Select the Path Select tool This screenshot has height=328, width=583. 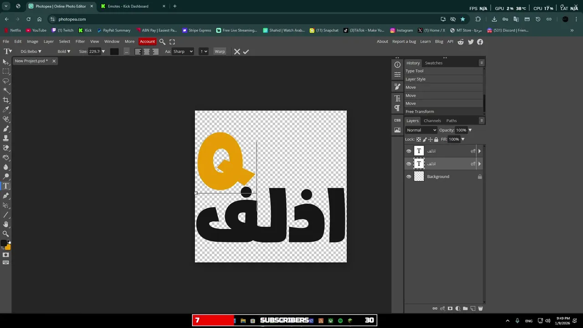6,205
